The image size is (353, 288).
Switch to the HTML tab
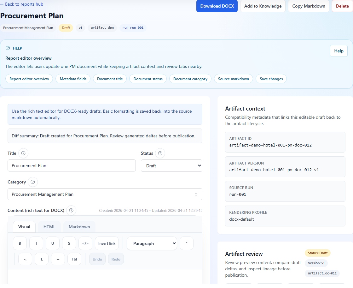click(x=49, y=226)
